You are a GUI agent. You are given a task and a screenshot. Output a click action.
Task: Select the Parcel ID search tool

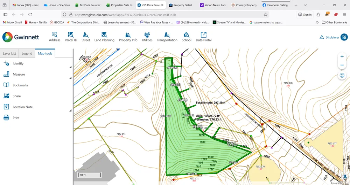pos(71,37)
